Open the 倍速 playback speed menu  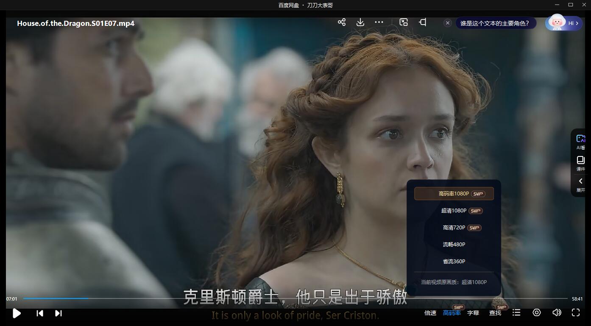(430, 312)
